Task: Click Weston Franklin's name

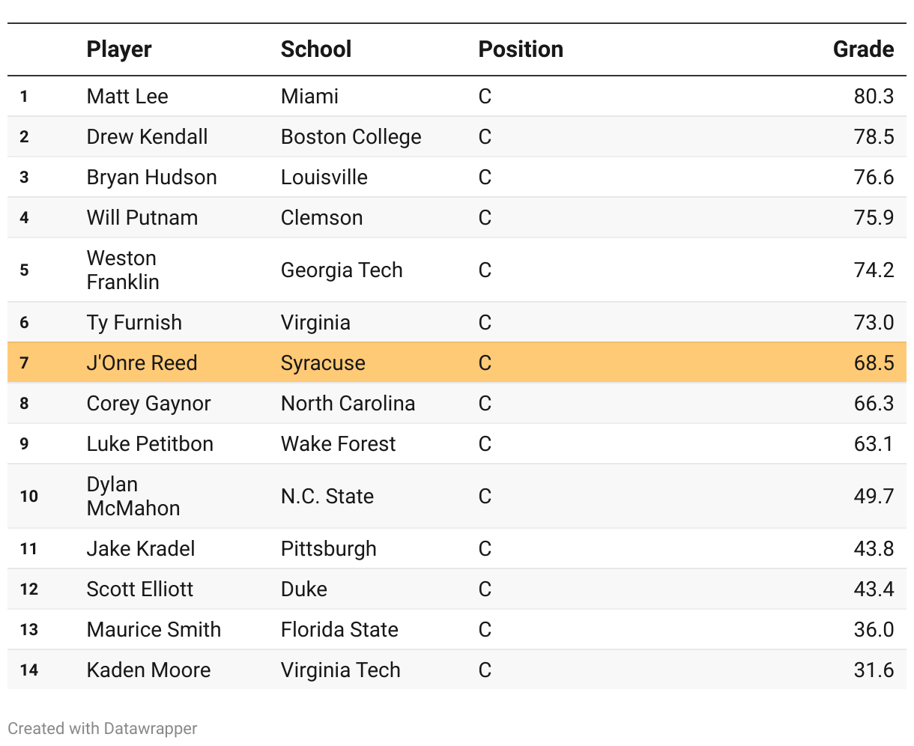Action: [x=122, y=270]
